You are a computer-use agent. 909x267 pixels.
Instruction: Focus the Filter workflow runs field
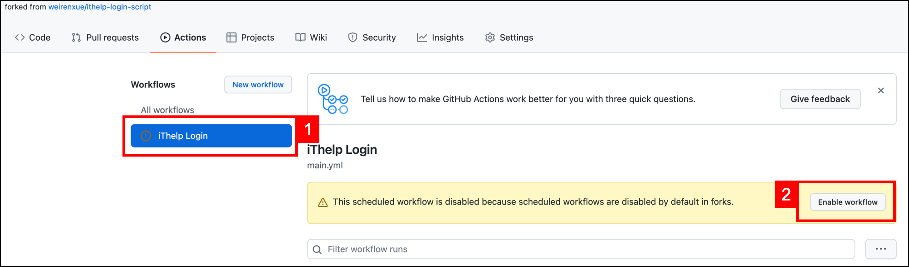point(585,249)
